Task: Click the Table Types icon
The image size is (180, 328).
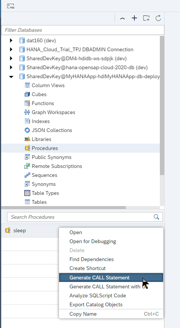Action: click(27, 193)
